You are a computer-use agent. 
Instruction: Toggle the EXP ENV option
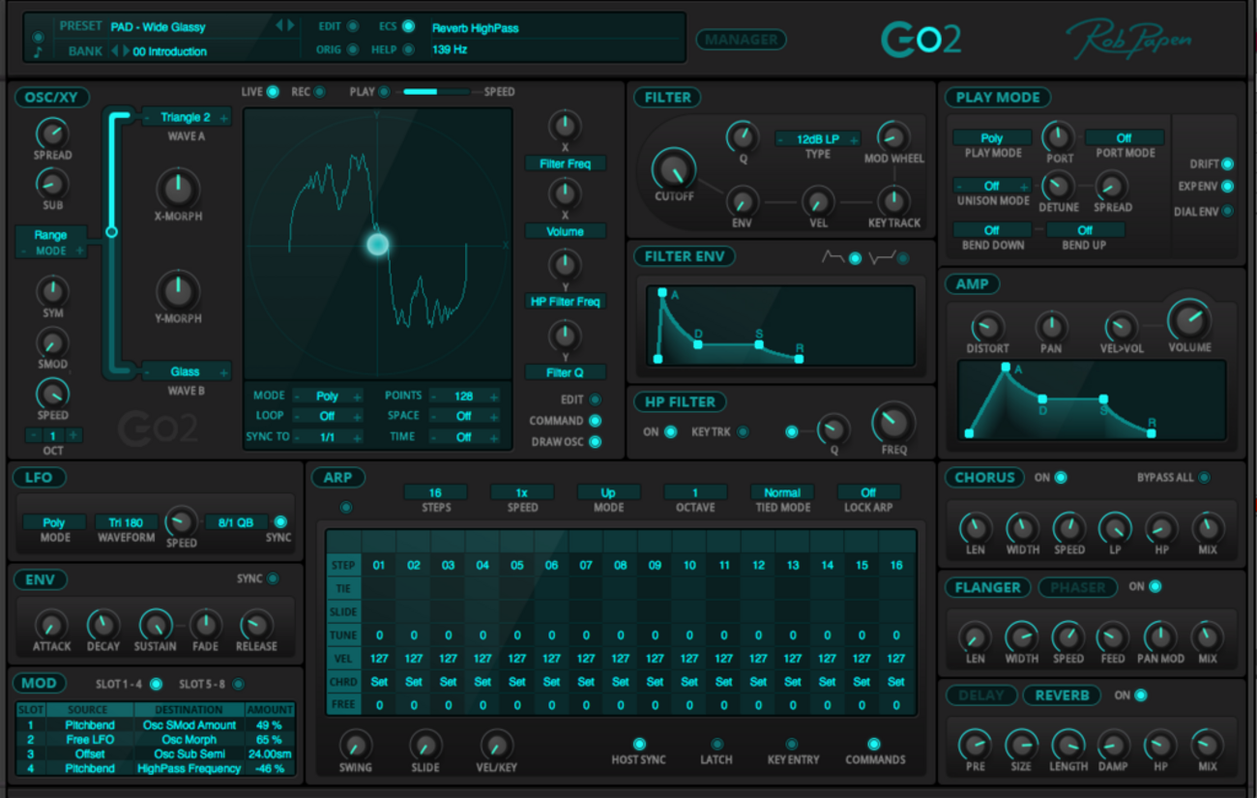[x=1228, y=187]
